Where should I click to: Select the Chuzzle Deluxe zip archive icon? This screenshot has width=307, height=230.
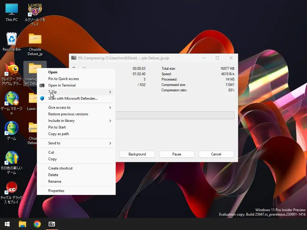coord(32,133)
